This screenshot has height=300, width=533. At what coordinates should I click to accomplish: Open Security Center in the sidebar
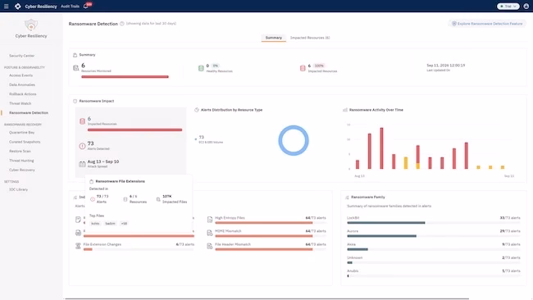click(x=22, y=56)
